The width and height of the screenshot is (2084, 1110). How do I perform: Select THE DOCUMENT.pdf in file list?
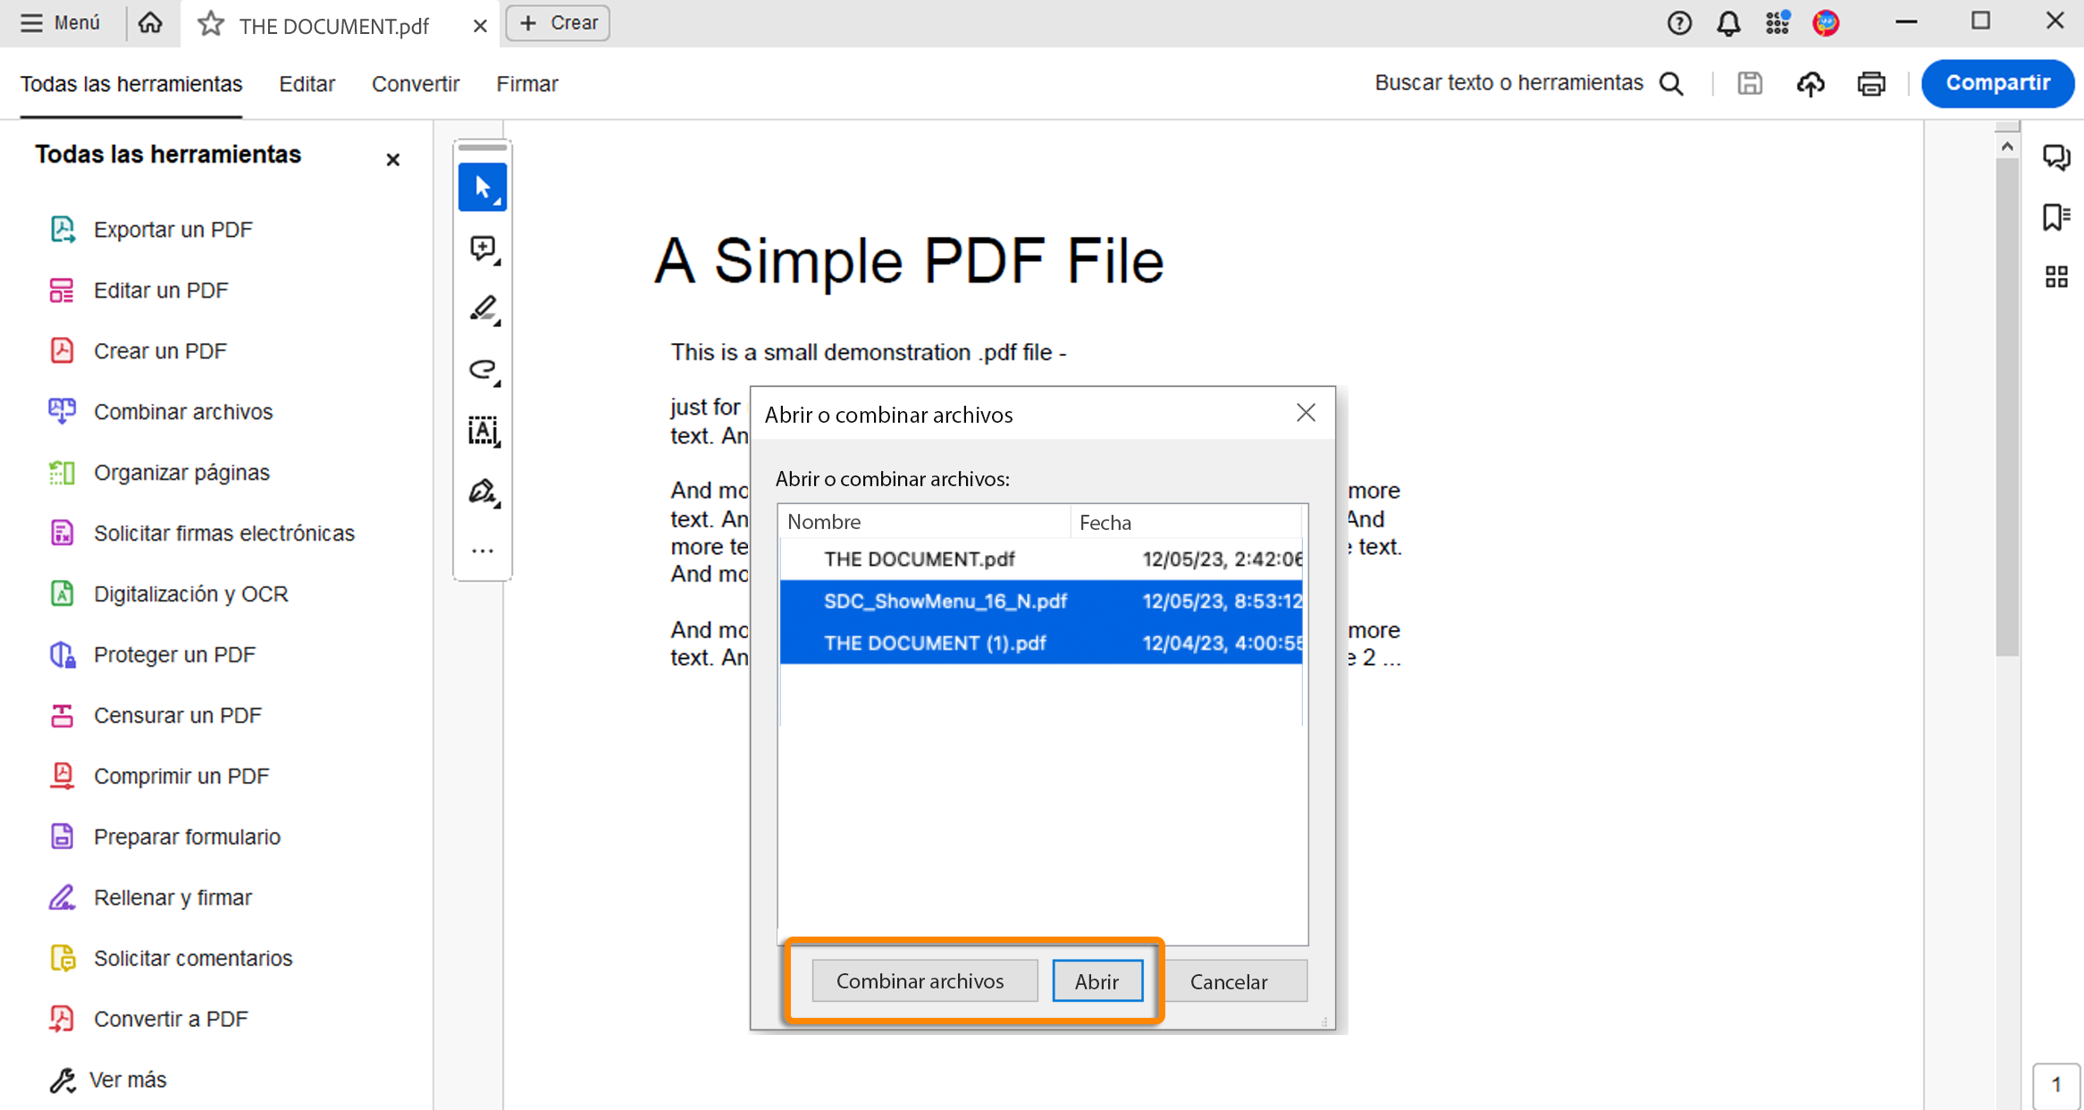(919, 559)
